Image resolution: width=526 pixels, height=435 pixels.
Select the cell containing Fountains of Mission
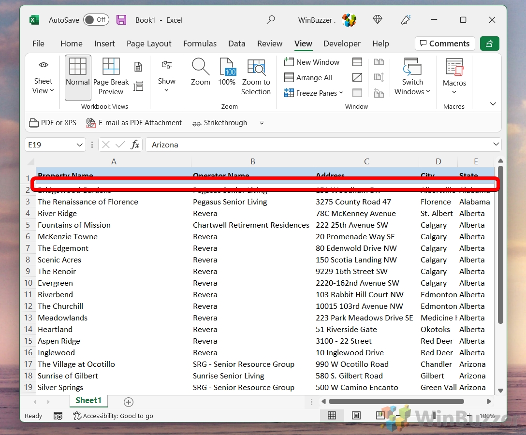[74, 225]
